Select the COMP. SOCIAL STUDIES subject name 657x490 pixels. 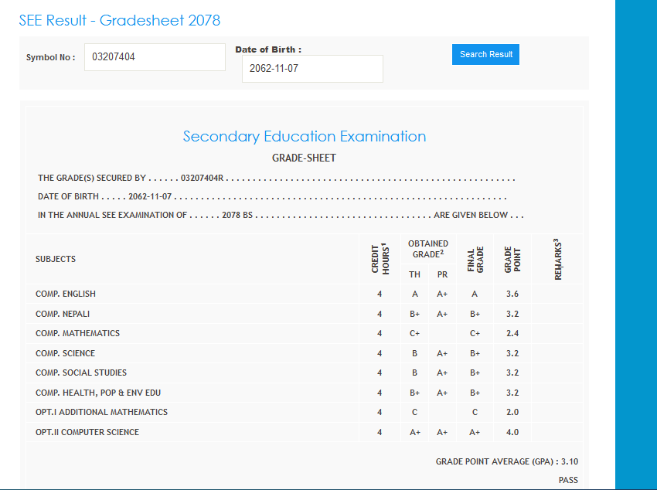pos(81,373)
